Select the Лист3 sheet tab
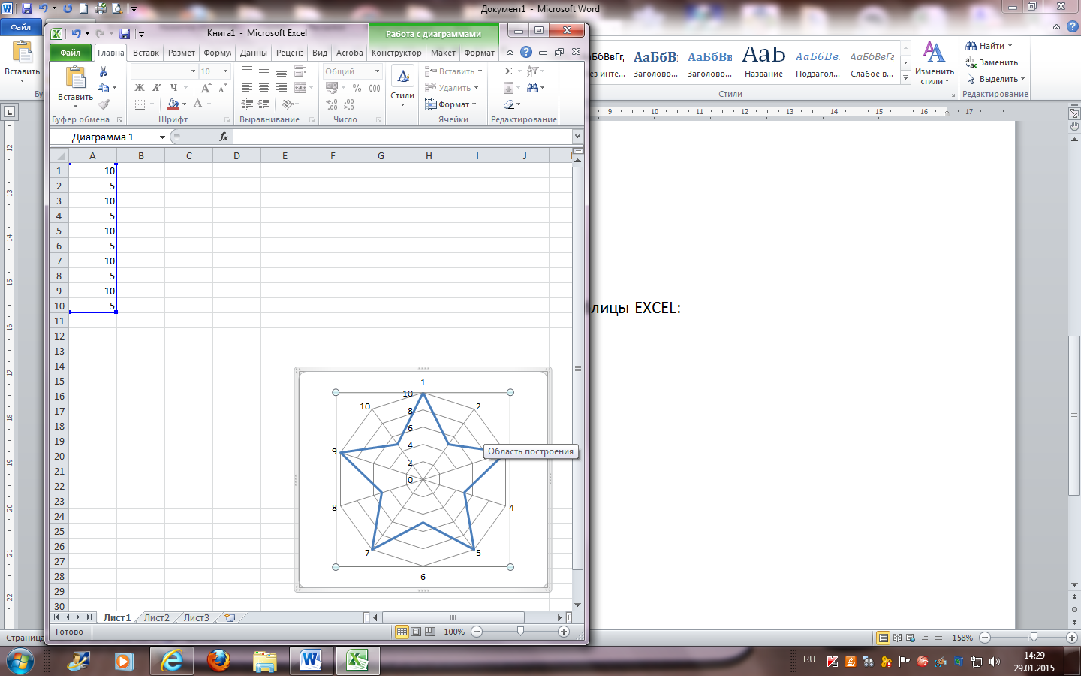 196,617
